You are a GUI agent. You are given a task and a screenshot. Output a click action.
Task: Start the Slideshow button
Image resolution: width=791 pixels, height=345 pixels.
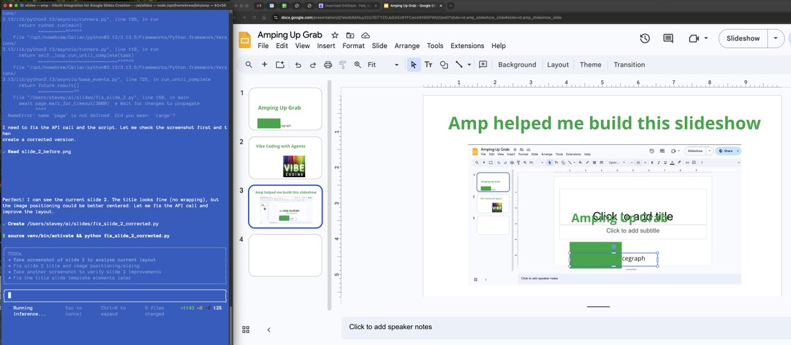(743, 39)
